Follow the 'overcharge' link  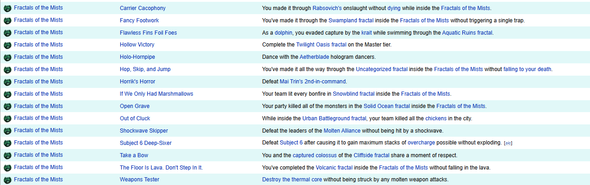(x=420, y=143)
